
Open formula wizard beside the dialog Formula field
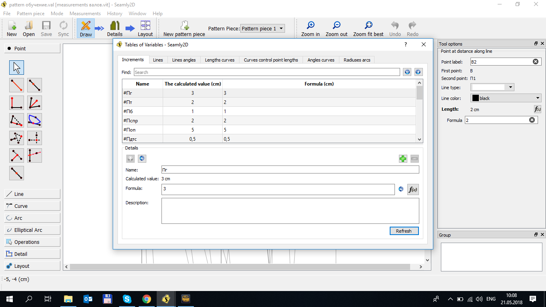(x=413, y=189)
